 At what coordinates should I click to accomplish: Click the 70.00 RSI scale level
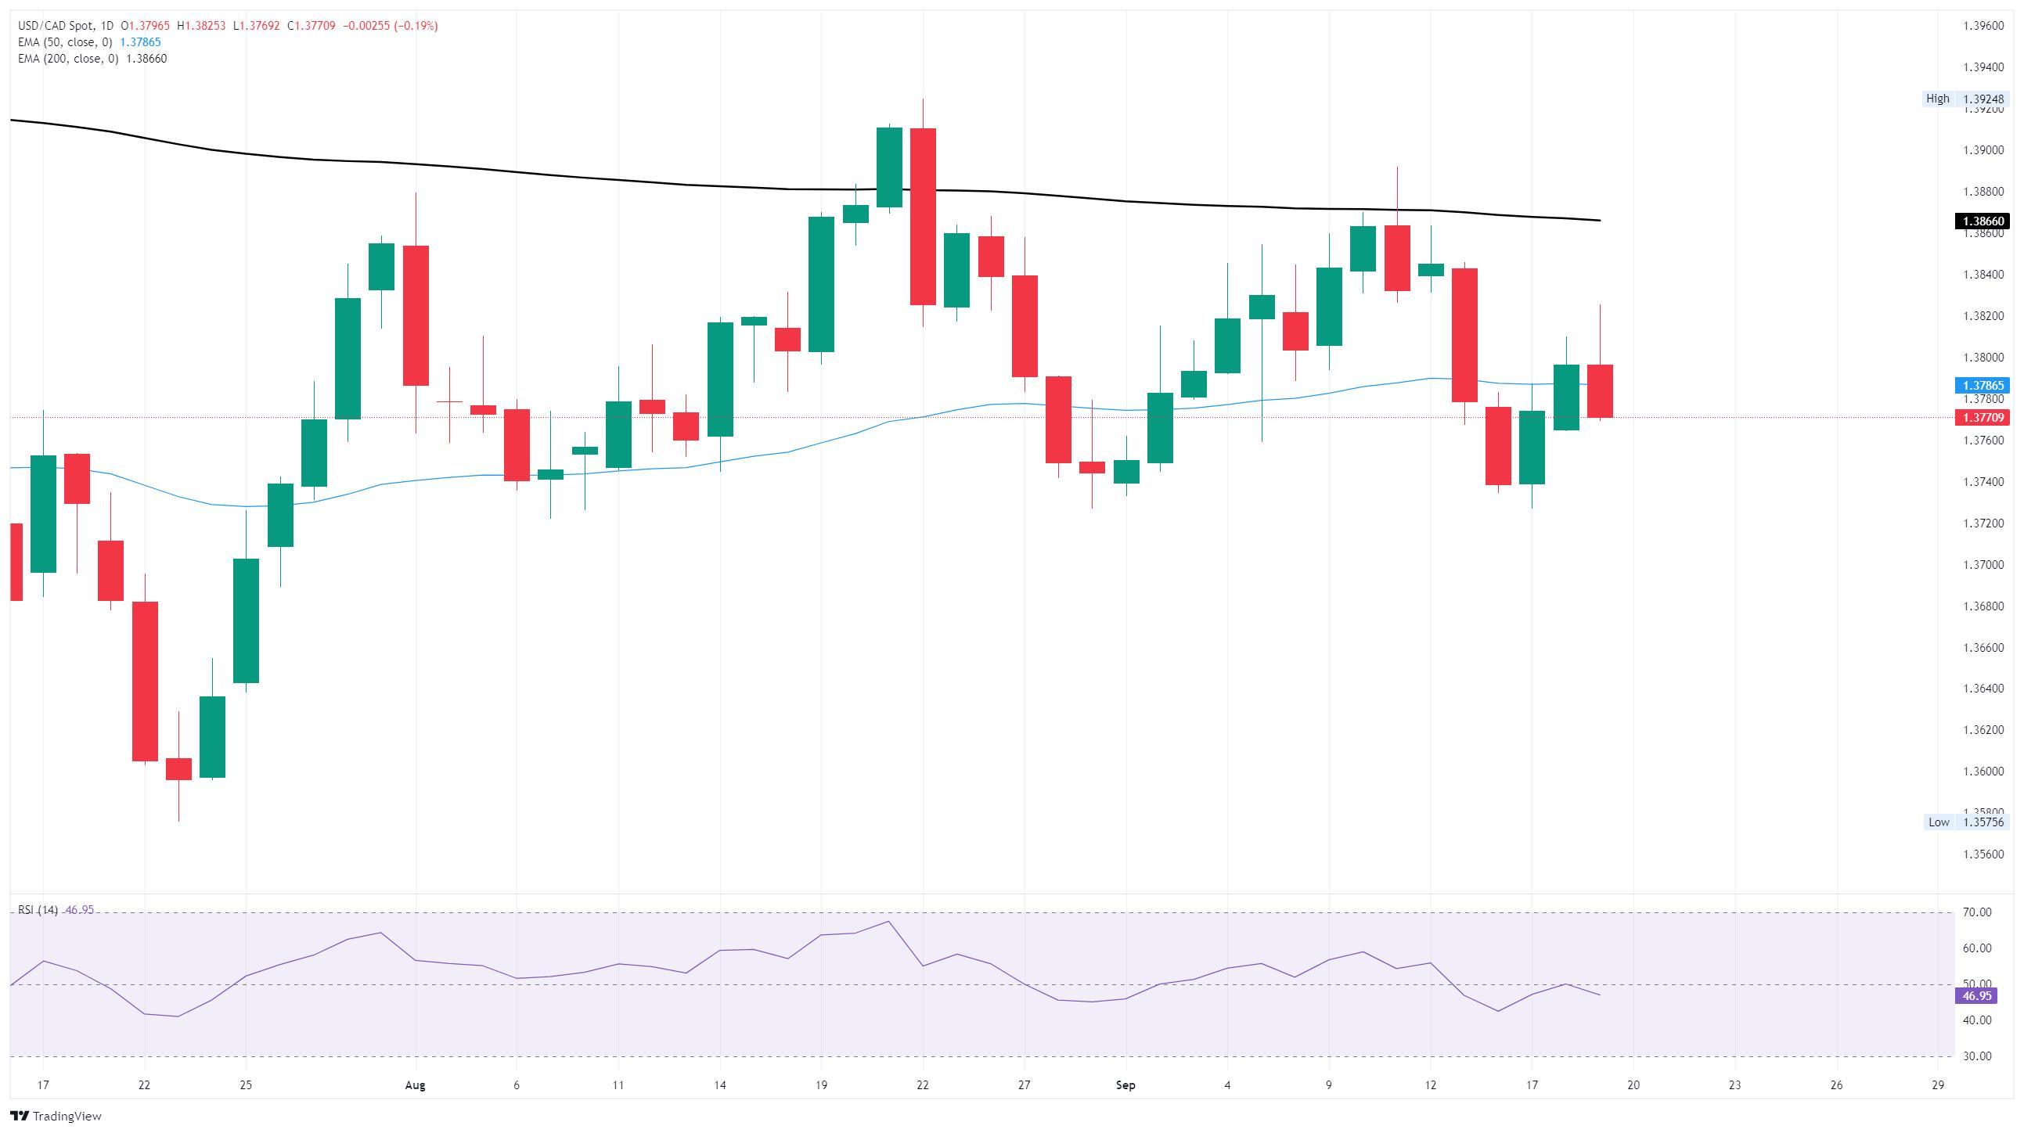pyautogui.click(x=1977, y=912)
